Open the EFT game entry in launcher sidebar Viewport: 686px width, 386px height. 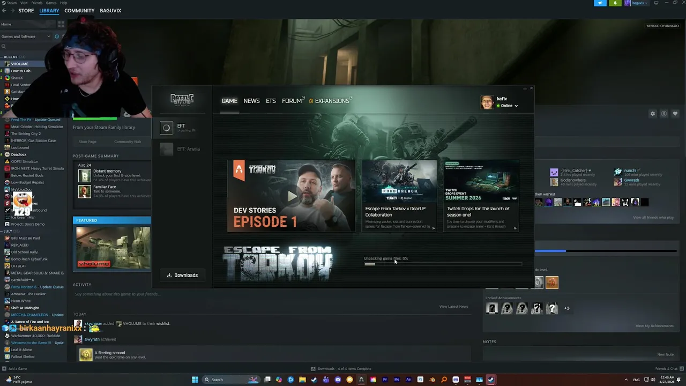tap(182, 128)
